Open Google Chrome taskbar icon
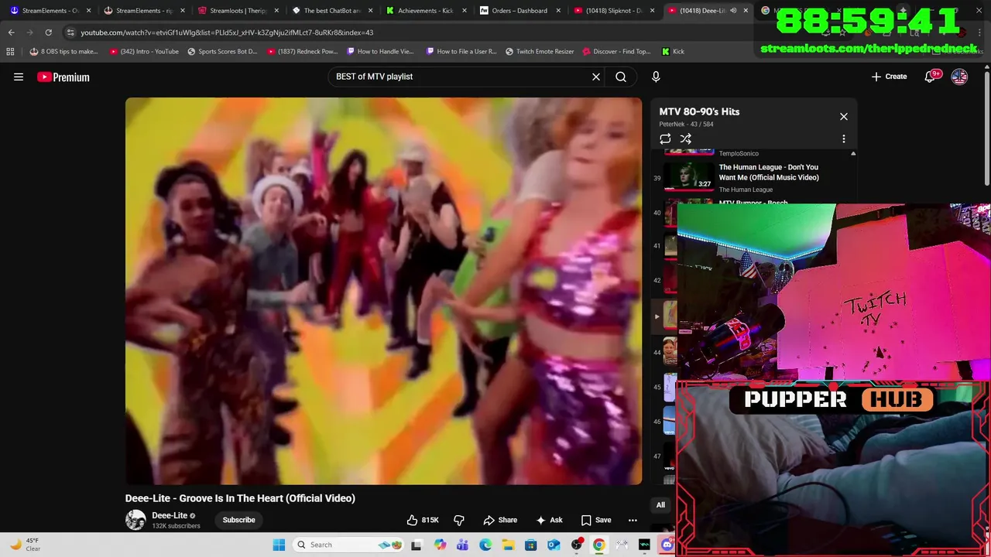This screenshot has width=991, height=557. tap(599, 545)
